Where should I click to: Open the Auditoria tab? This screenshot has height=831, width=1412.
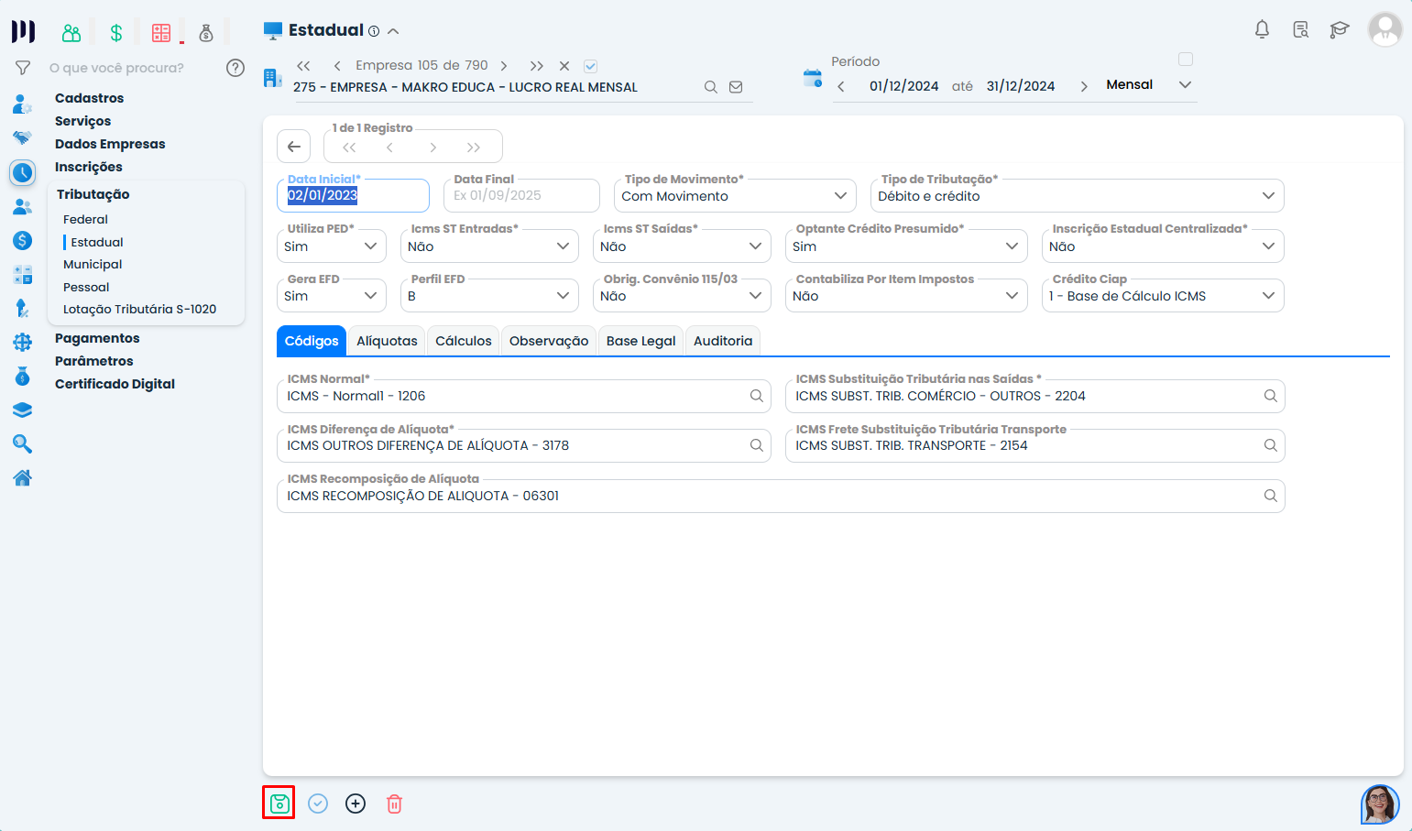[722, 341]
